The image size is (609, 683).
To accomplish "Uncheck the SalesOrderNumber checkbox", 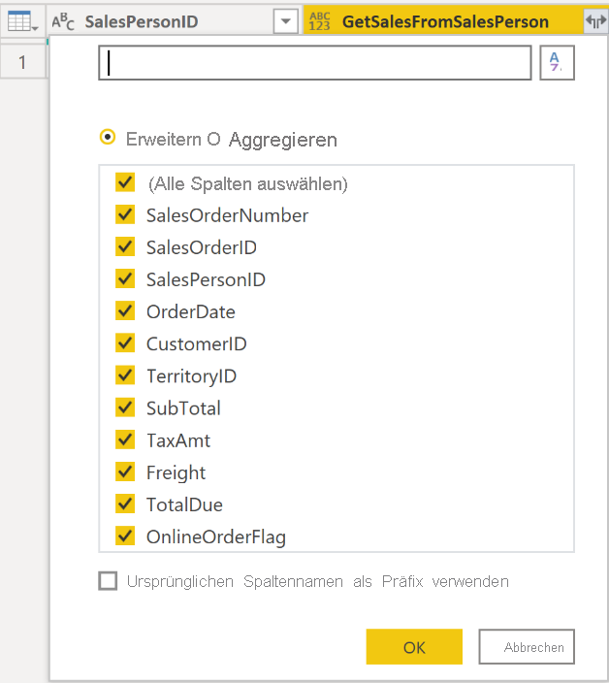I will (x=125, y=214).
